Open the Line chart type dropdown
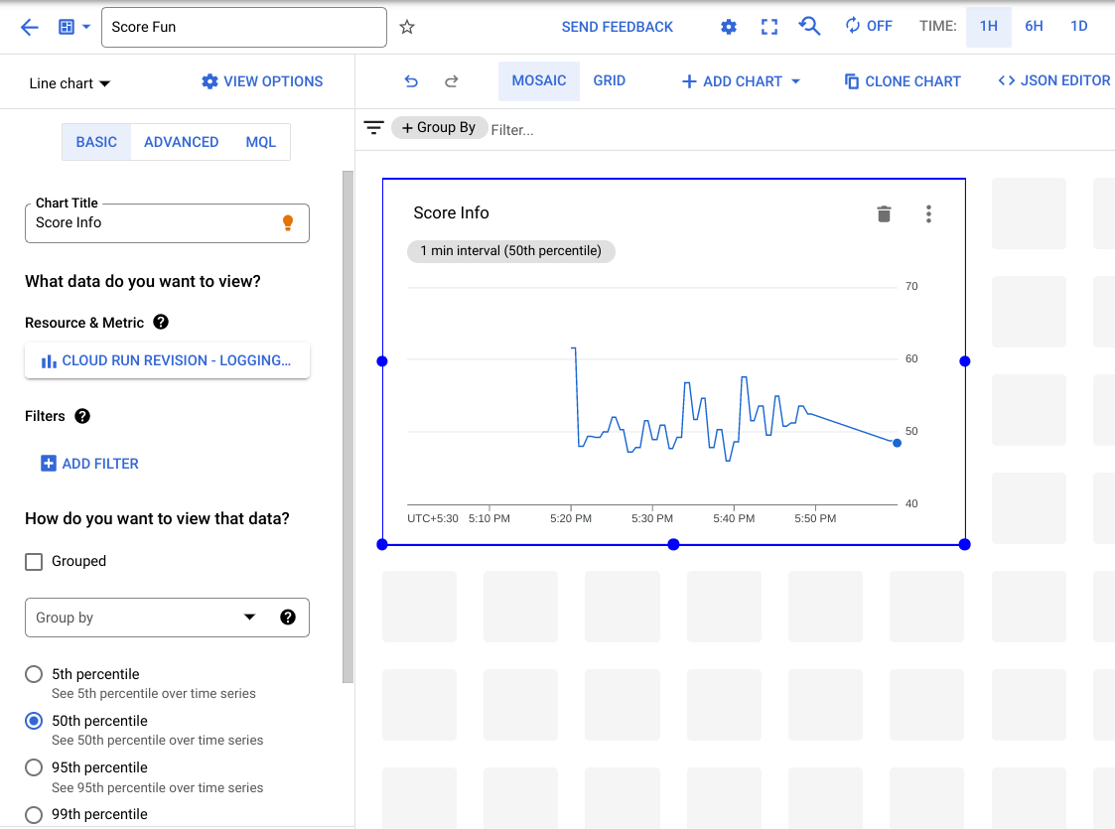The height and width of the screenshot is (829, 1115). (70, 83)
